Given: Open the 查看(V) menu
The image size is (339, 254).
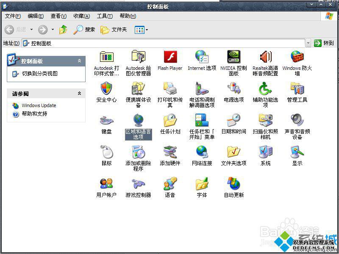Looking at the screenshot, I should tap(58, 16).
